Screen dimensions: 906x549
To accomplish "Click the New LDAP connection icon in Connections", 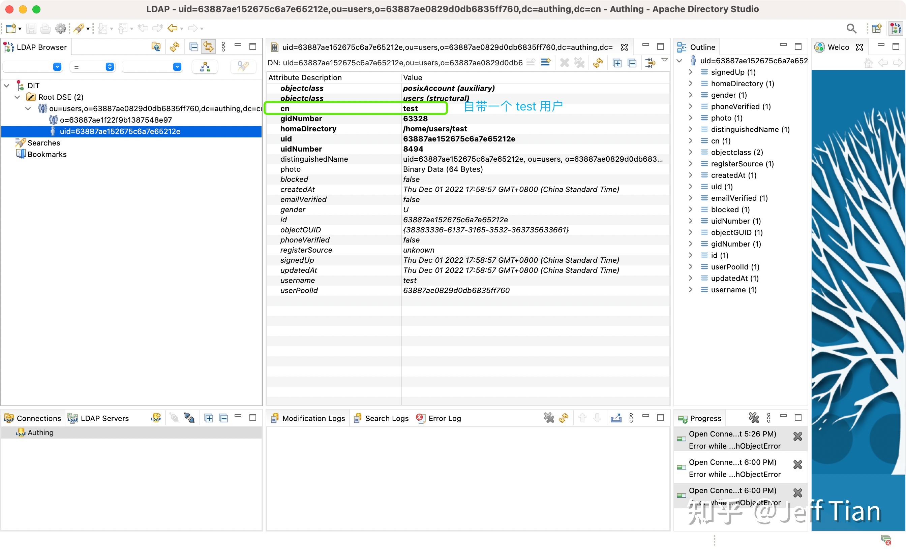I will 156,418.
